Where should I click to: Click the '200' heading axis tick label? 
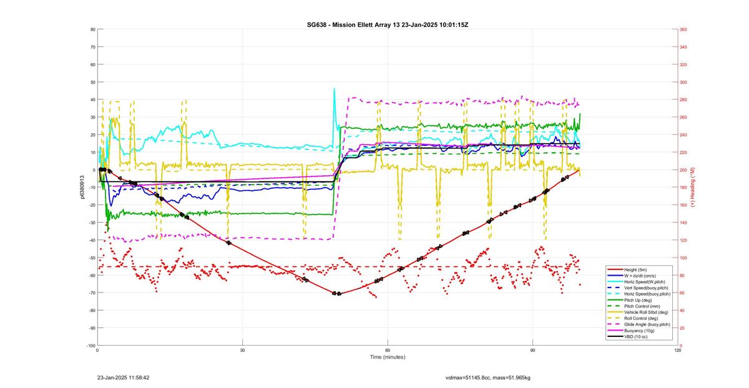click(x=683, y=170)
